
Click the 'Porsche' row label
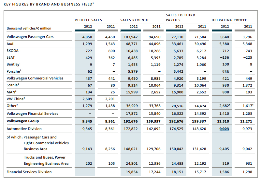click(x=14, y=71)
